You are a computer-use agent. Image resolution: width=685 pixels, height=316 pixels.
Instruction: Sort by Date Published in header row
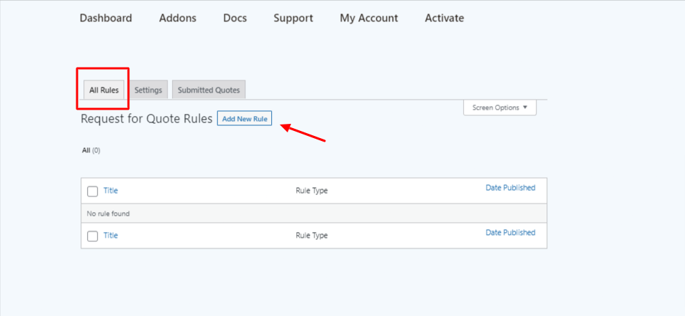[x=510, y=188]
